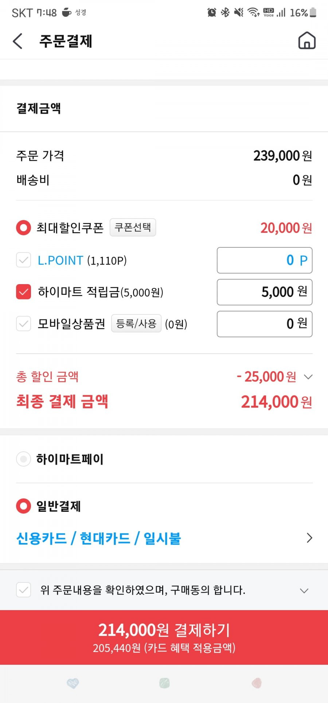Viewport: 328px width, 703px height.
Task: Check the 모바일상품권 checkbox
Action: click(x=24, y=323)
